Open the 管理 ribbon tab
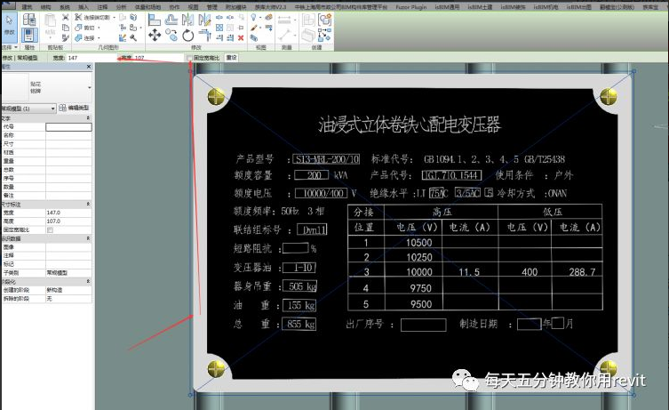669x410 pixels. 212,7
